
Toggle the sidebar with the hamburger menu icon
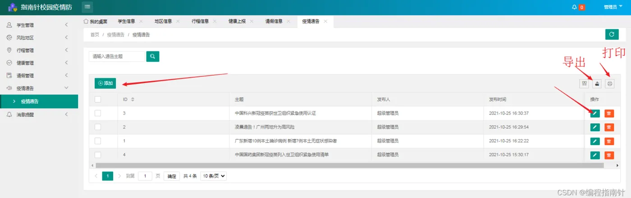[x=87, y=7]
